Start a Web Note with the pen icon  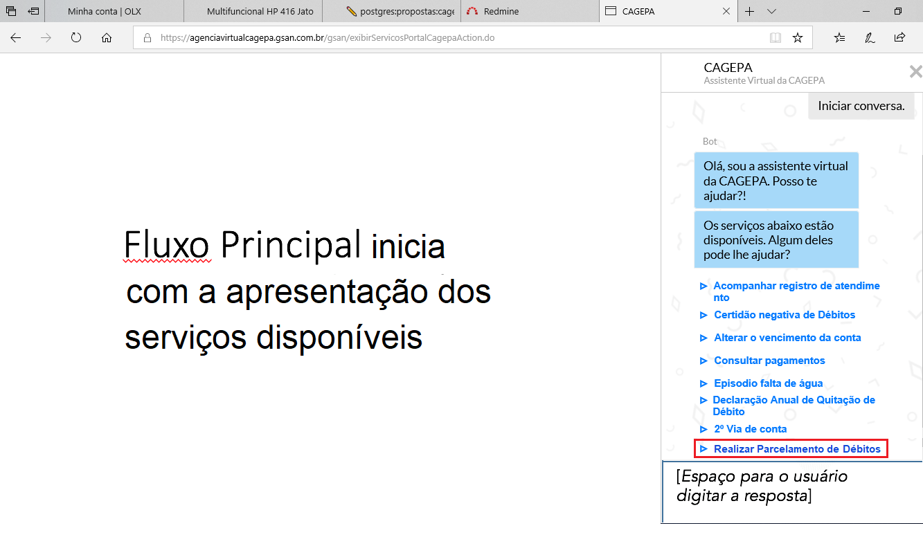pos(868,37)
